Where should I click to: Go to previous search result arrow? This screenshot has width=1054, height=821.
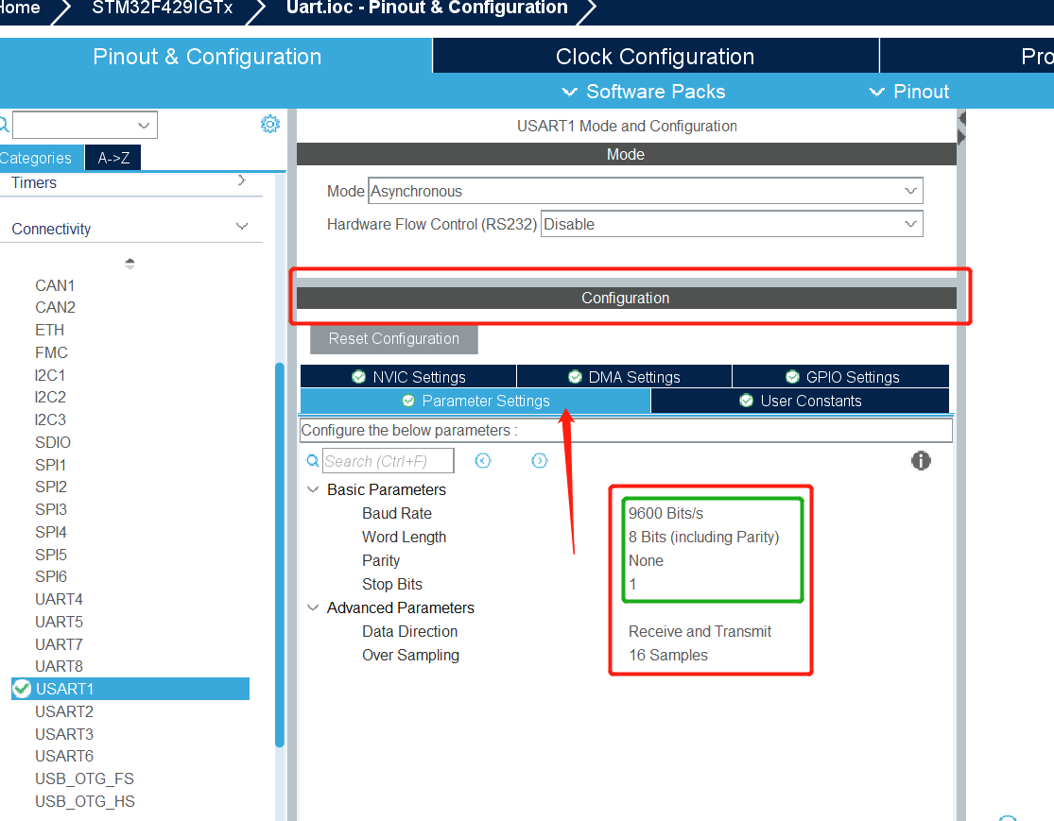pyautogui.click(x=483, y=460)
